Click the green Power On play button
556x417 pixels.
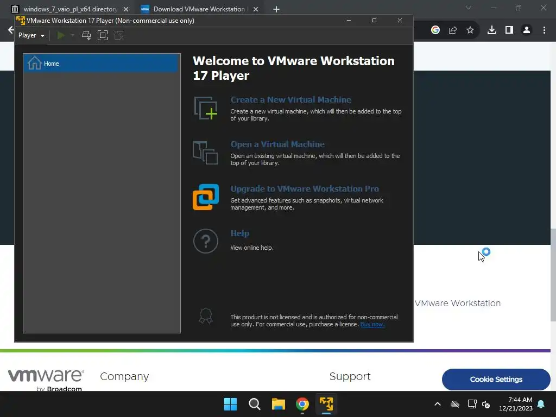[61, 35]
